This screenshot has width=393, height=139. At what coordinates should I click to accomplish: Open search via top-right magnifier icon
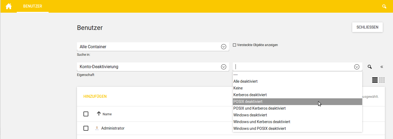click(384, 6)
